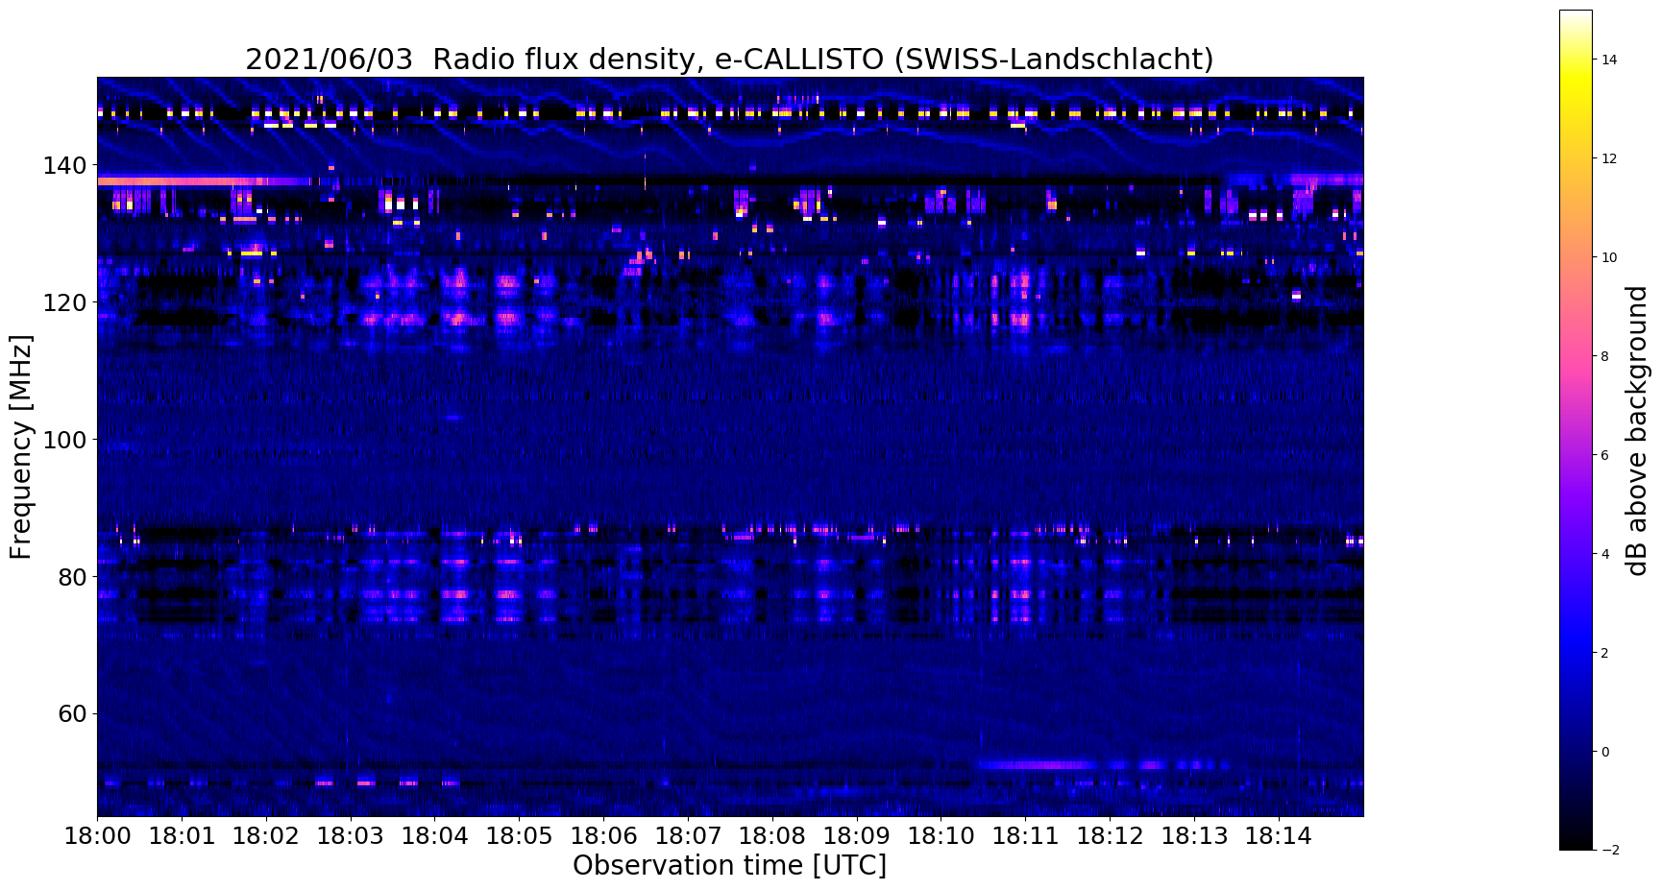Image resolution: width=1662 pixels, height=890 pixels.
Task: Click the colorbar tick label 14
Action: [1607, 60]
